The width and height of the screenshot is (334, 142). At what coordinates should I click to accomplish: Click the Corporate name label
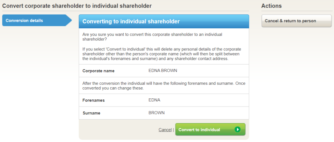coord(98,71)
